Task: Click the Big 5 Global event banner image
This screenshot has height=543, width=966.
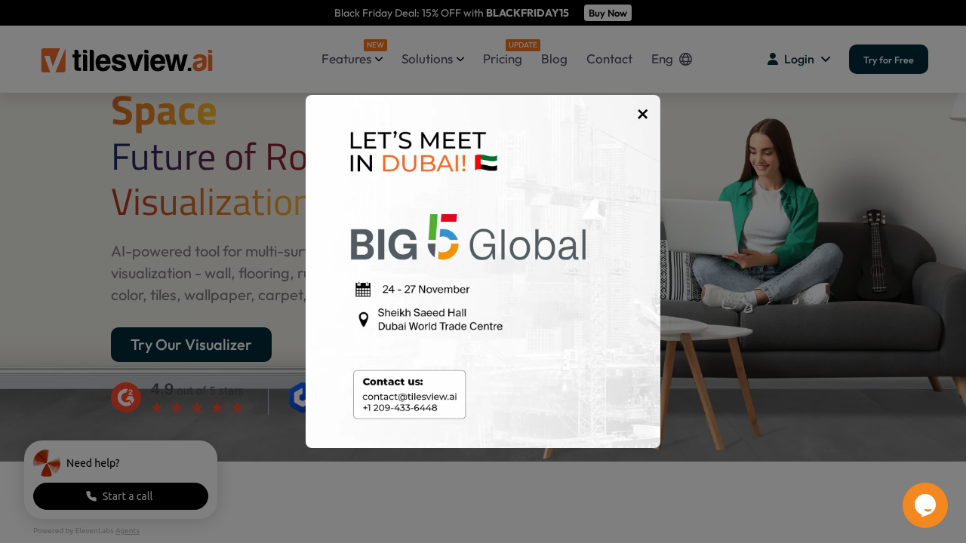Action: click(x=468, y=240)
